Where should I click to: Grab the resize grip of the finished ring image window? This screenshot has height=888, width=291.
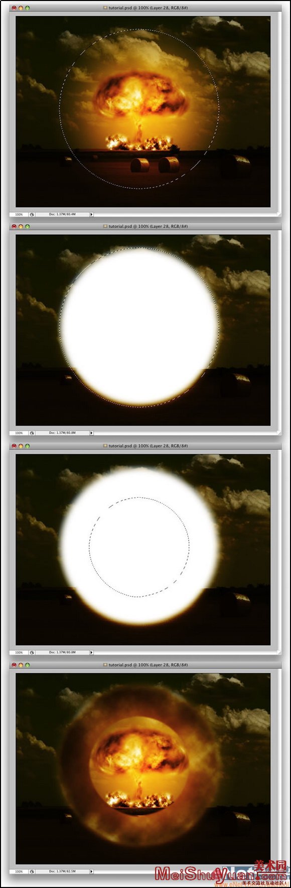(x=279, y=871)
